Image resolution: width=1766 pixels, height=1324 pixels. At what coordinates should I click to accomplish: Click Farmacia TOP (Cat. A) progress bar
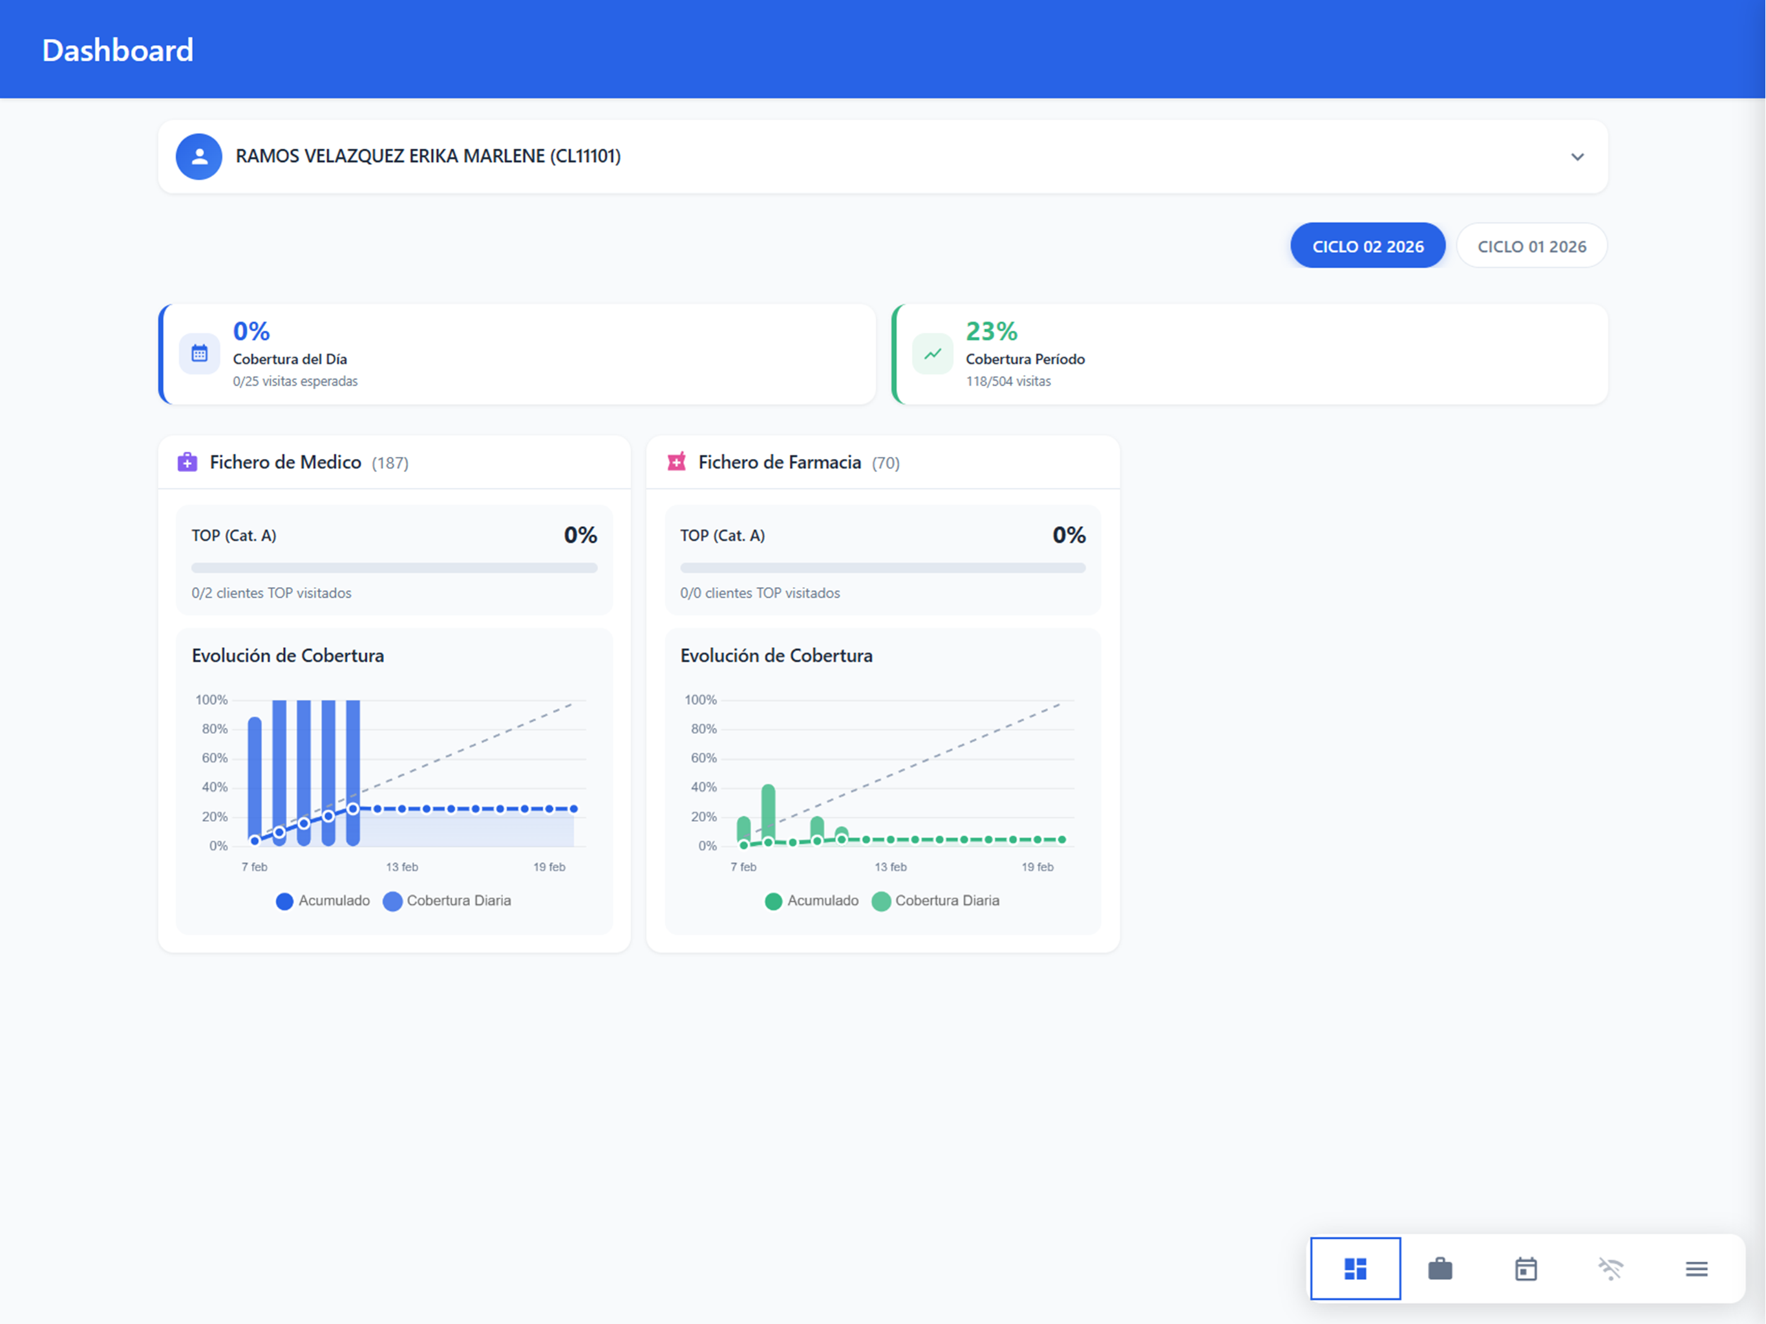click(x=883, y=568)
